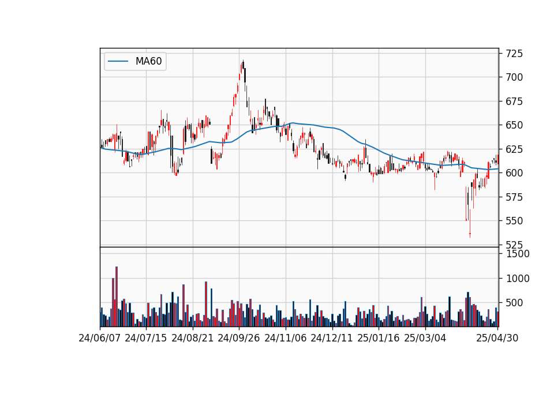Viewport: 554px width, 398px height.
Task: Click the 25/01/16 date label
Action: tap(378, 338)
